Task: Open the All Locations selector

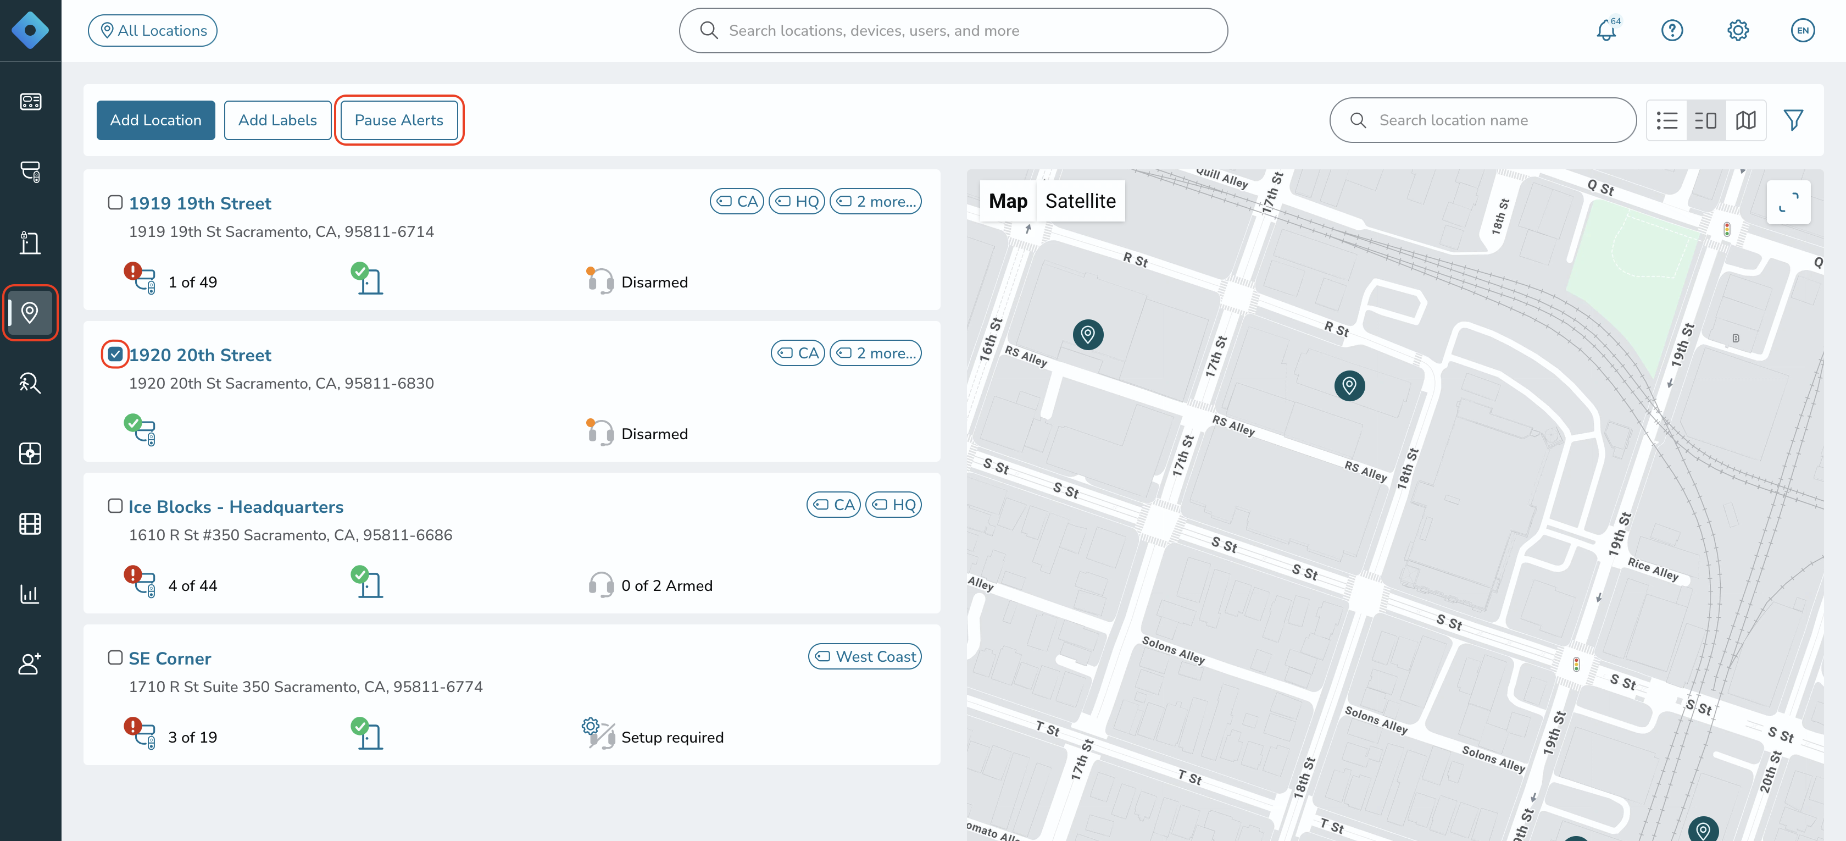Action: (153, 30)
